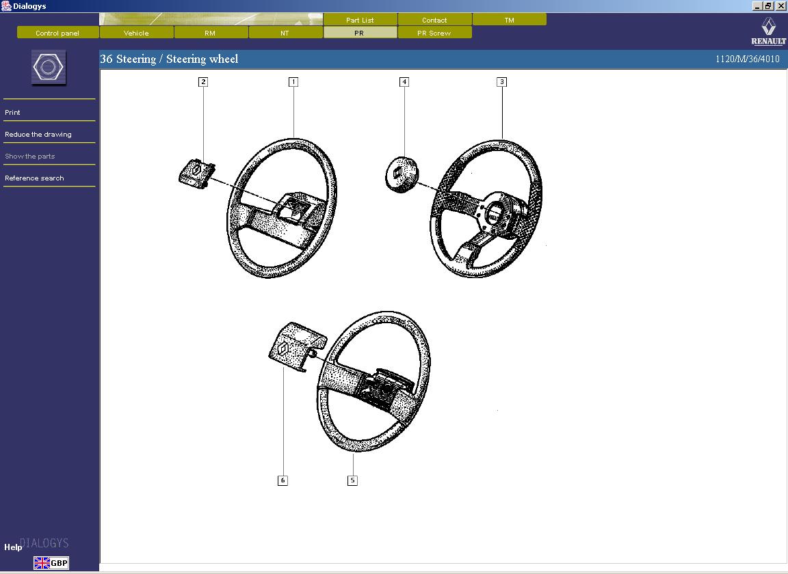
Task: Switch to the Contact tab
Action: (x=434, y=20)
